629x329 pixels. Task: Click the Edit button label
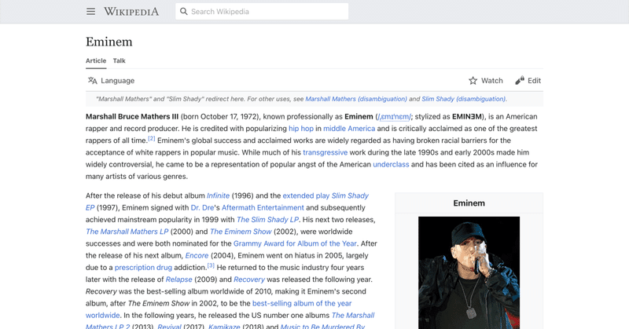click(534, 81)
